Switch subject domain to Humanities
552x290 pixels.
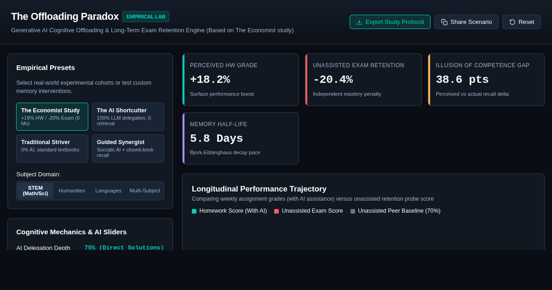click(x=72, y=191)
